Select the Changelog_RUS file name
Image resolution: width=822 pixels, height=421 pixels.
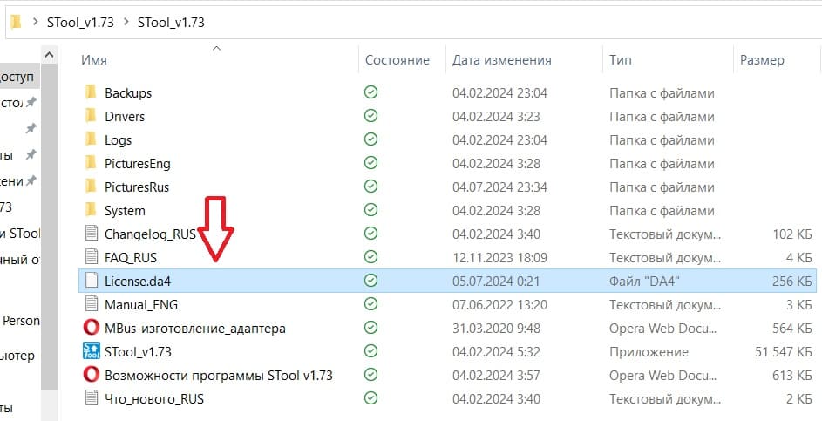pos(150,234)
